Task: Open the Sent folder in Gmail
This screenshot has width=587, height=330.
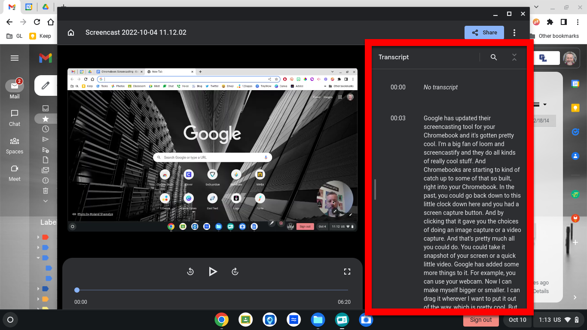Action: [46, 139]
